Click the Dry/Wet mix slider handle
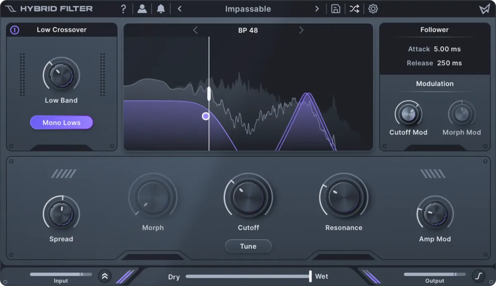This screenshot has height=286, width=496. tap(310, 277)
